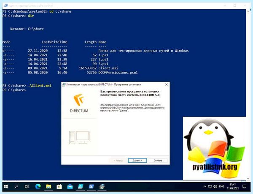Click the 09.04.2021 date entry
Image resolution: width=253 pixels, height=194 pixels.
coord(38,68)
